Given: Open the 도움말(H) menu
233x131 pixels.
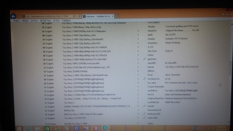Looking at the screenshot, I should click(66, 20).
